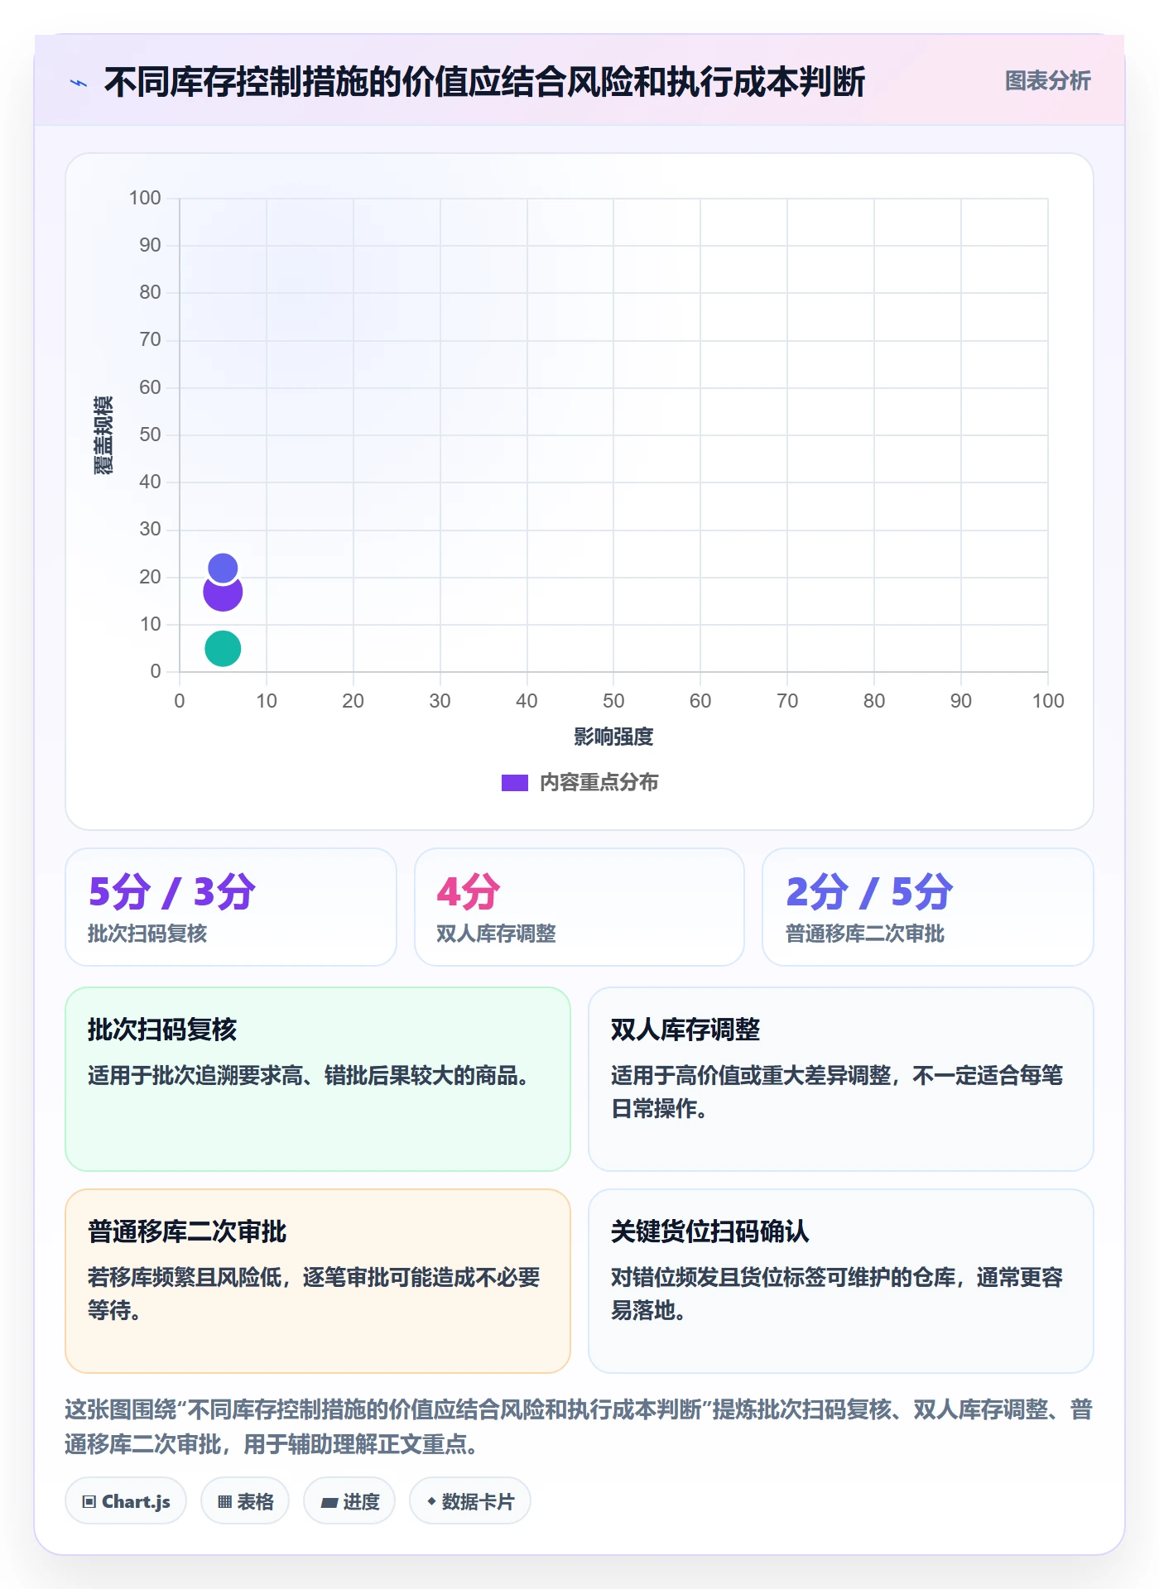Click the description text 若移库频繁且风险低
This screenshot has width=1159, height=1589.
pyautogui.click(x=314, y=1294)
